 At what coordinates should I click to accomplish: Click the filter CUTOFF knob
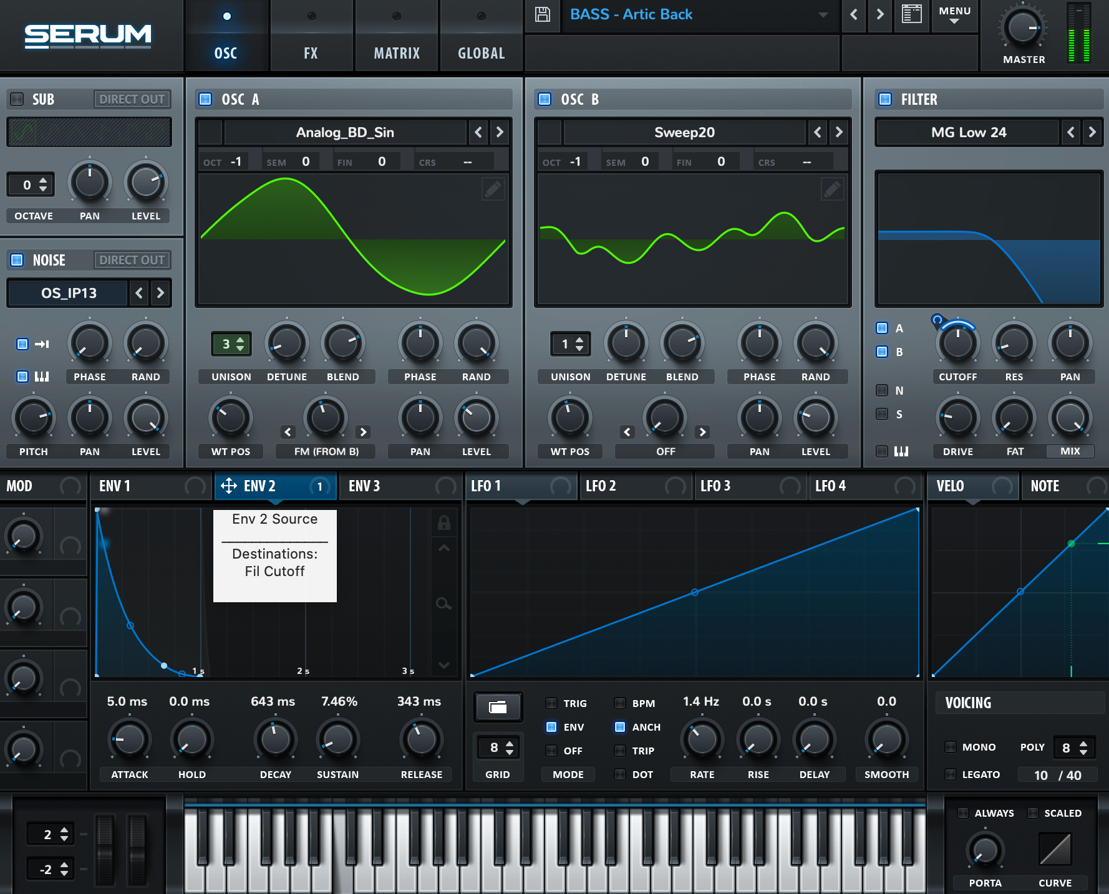(957, 344)
